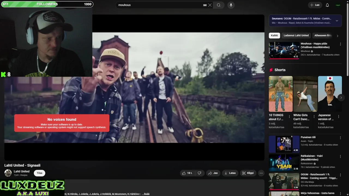This screenshot has height=196, width=349.
Task: Open options for 10 THINGS about CJ short
Action: point(289,117)
